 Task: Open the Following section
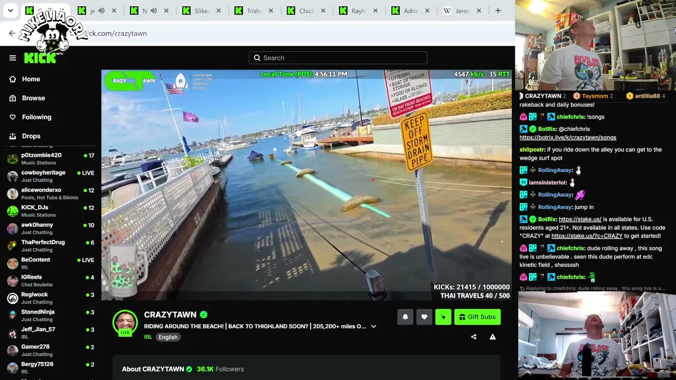point(36,117)
